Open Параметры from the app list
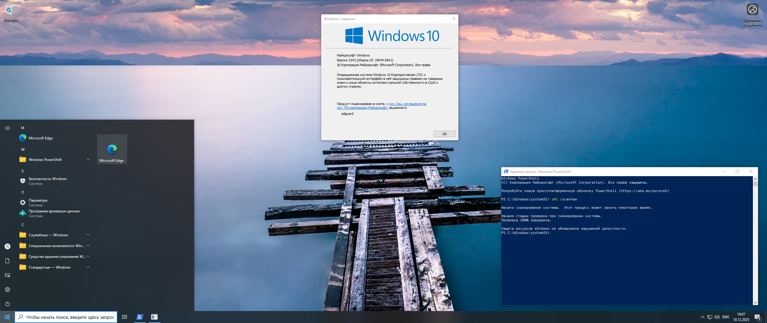Image resolution: width=767 pixels, height=323 pixels. coord(38,202)
